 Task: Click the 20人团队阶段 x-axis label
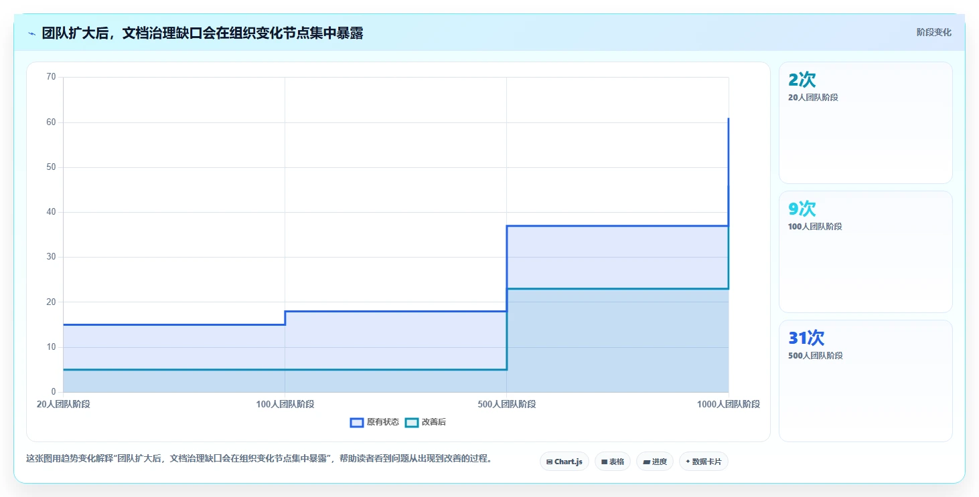pos(63,404)
